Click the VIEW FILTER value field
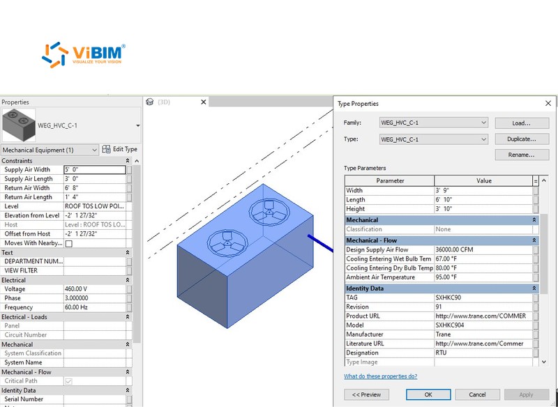 [x=95, y=270]
